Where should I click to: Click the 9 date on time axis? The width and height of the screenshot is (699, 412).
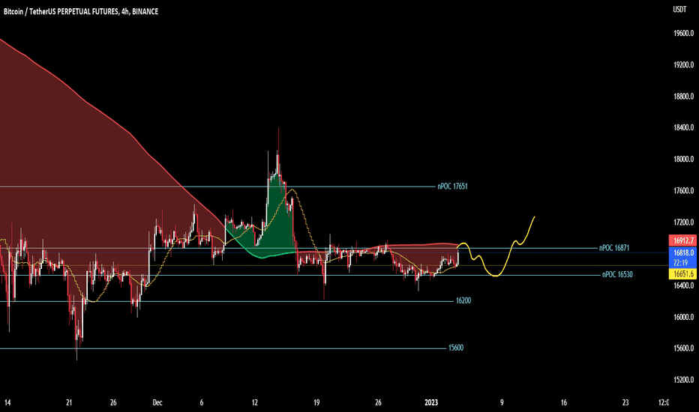tap(502, 403)
